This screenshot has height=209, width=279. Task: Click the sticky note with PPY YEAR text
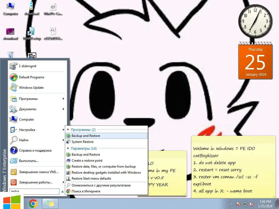tap(167, 173)
